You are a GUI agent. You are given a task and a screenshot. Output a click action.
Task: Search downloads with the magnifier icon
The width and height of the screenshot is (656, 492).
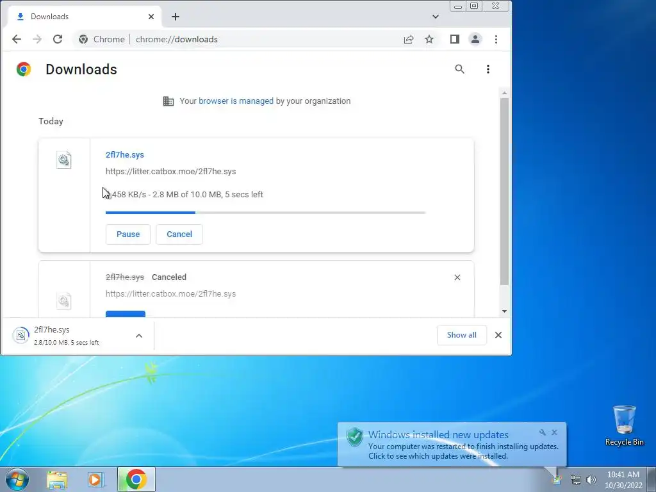point(460,69)
